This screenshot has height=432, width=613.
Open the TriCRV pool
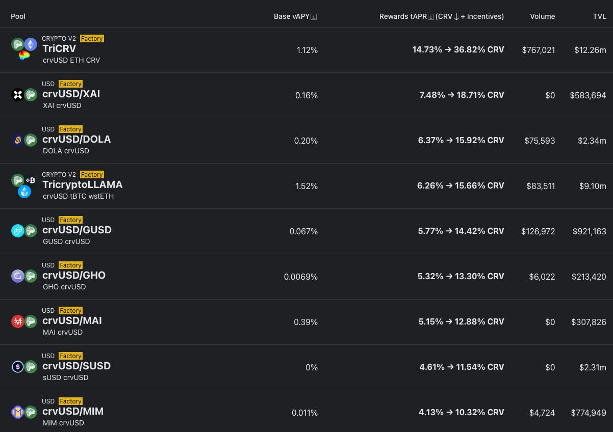59,49
